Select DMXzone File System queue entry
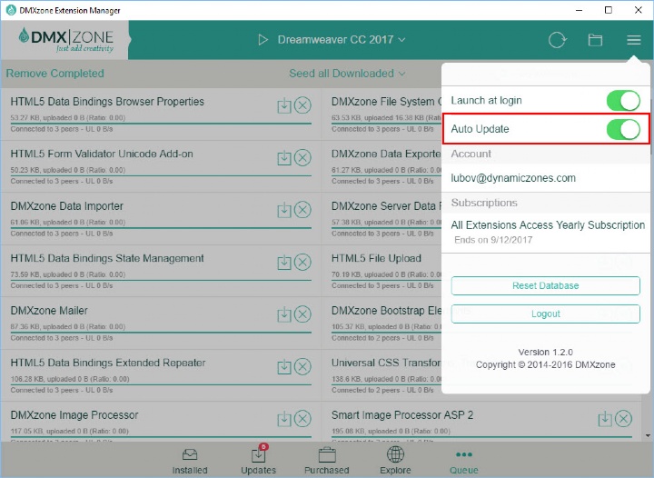Image resolution: width=654 pixels, height=478 pixels. click(x=381, y=114)
